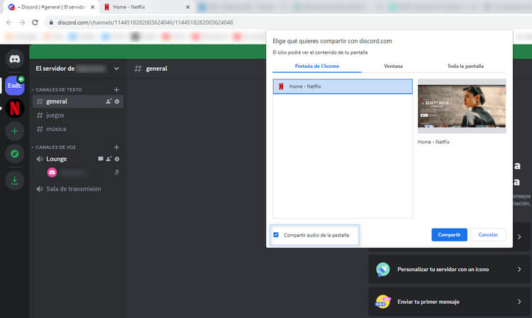
Task: Switch to Discord browser tab
Action: 51,7
